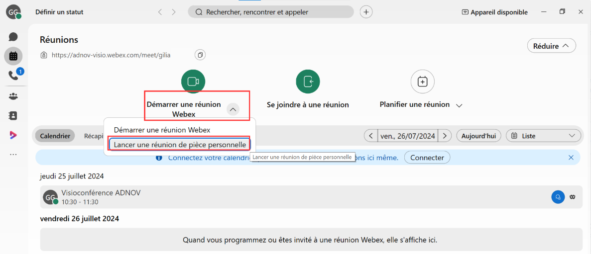This screenshot has width=591, height=254.
Task: Click the Planifier une réunion label
Action: [415, 104]
